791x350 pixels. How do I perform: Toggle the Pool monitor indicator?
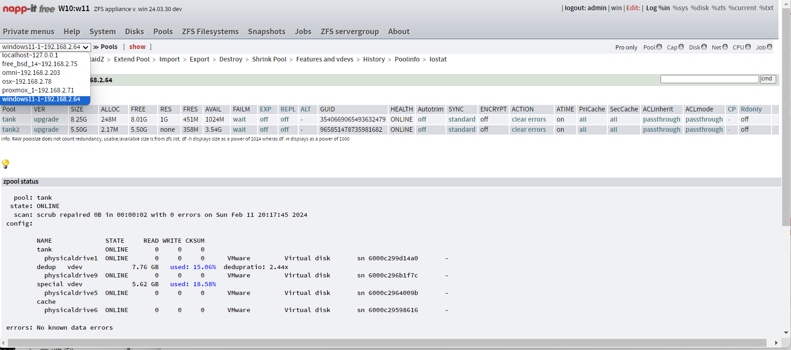tap(659, 47)
